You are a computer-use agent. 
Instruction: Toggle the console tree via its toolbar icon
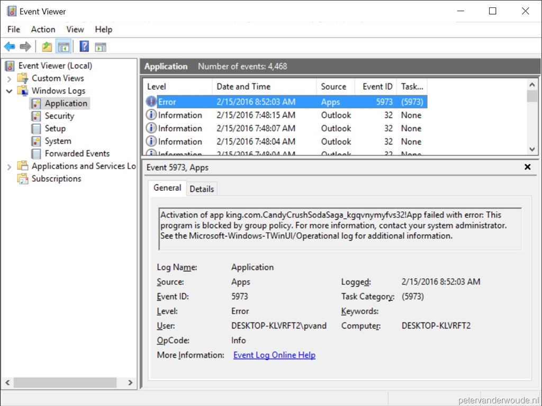[x=63, y=46]
